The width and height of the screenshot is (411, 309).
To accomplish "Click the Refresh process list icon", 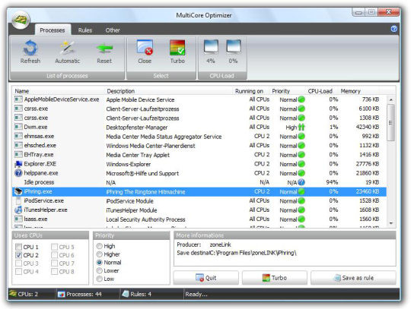I will pyautogui.click(x=30, y=47).
